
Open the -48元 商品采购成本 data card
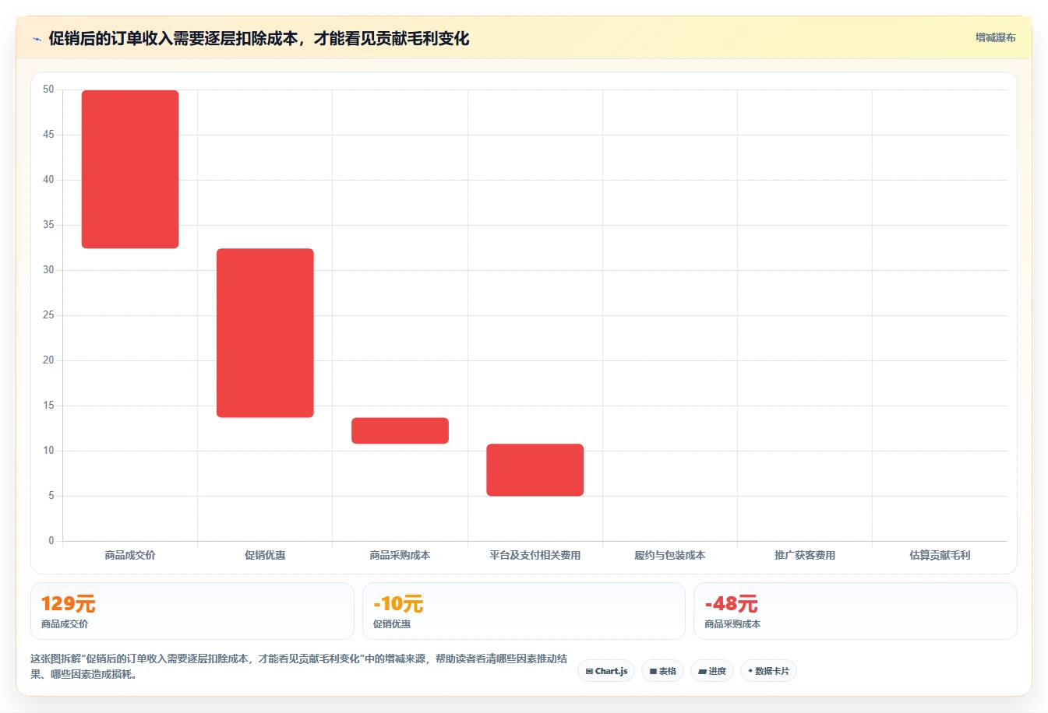[x=856, y=611]
